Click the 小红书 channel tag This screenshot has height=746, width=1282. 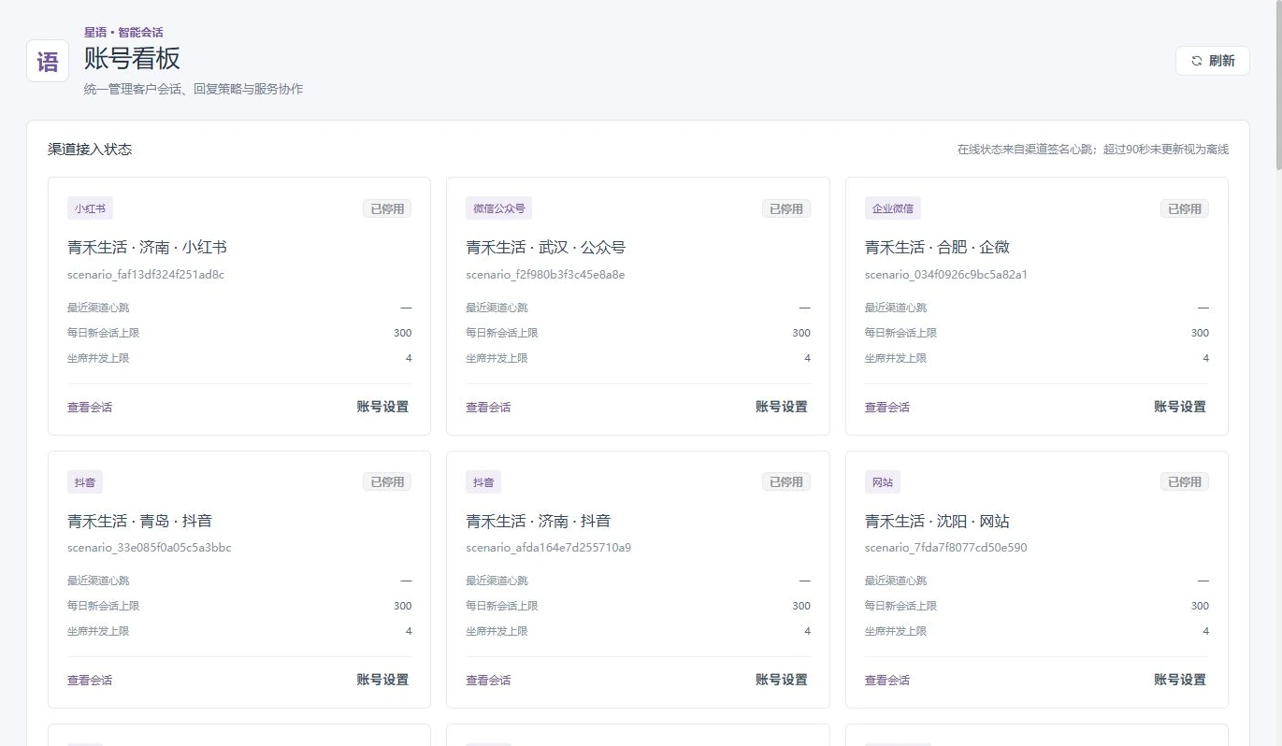click(x=90, y=208)
